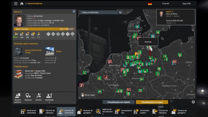The image size is (208, 117).
Task: Click Martin C. portrait in left panel
Action: pyautogui.click(x=19, y=21)
